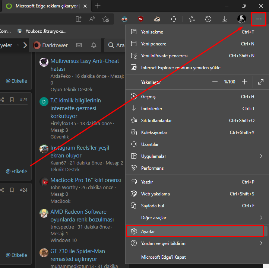Screen dimensions: 269x268
Task: Click the Ara search button on forum
Action: pos(116,45)
